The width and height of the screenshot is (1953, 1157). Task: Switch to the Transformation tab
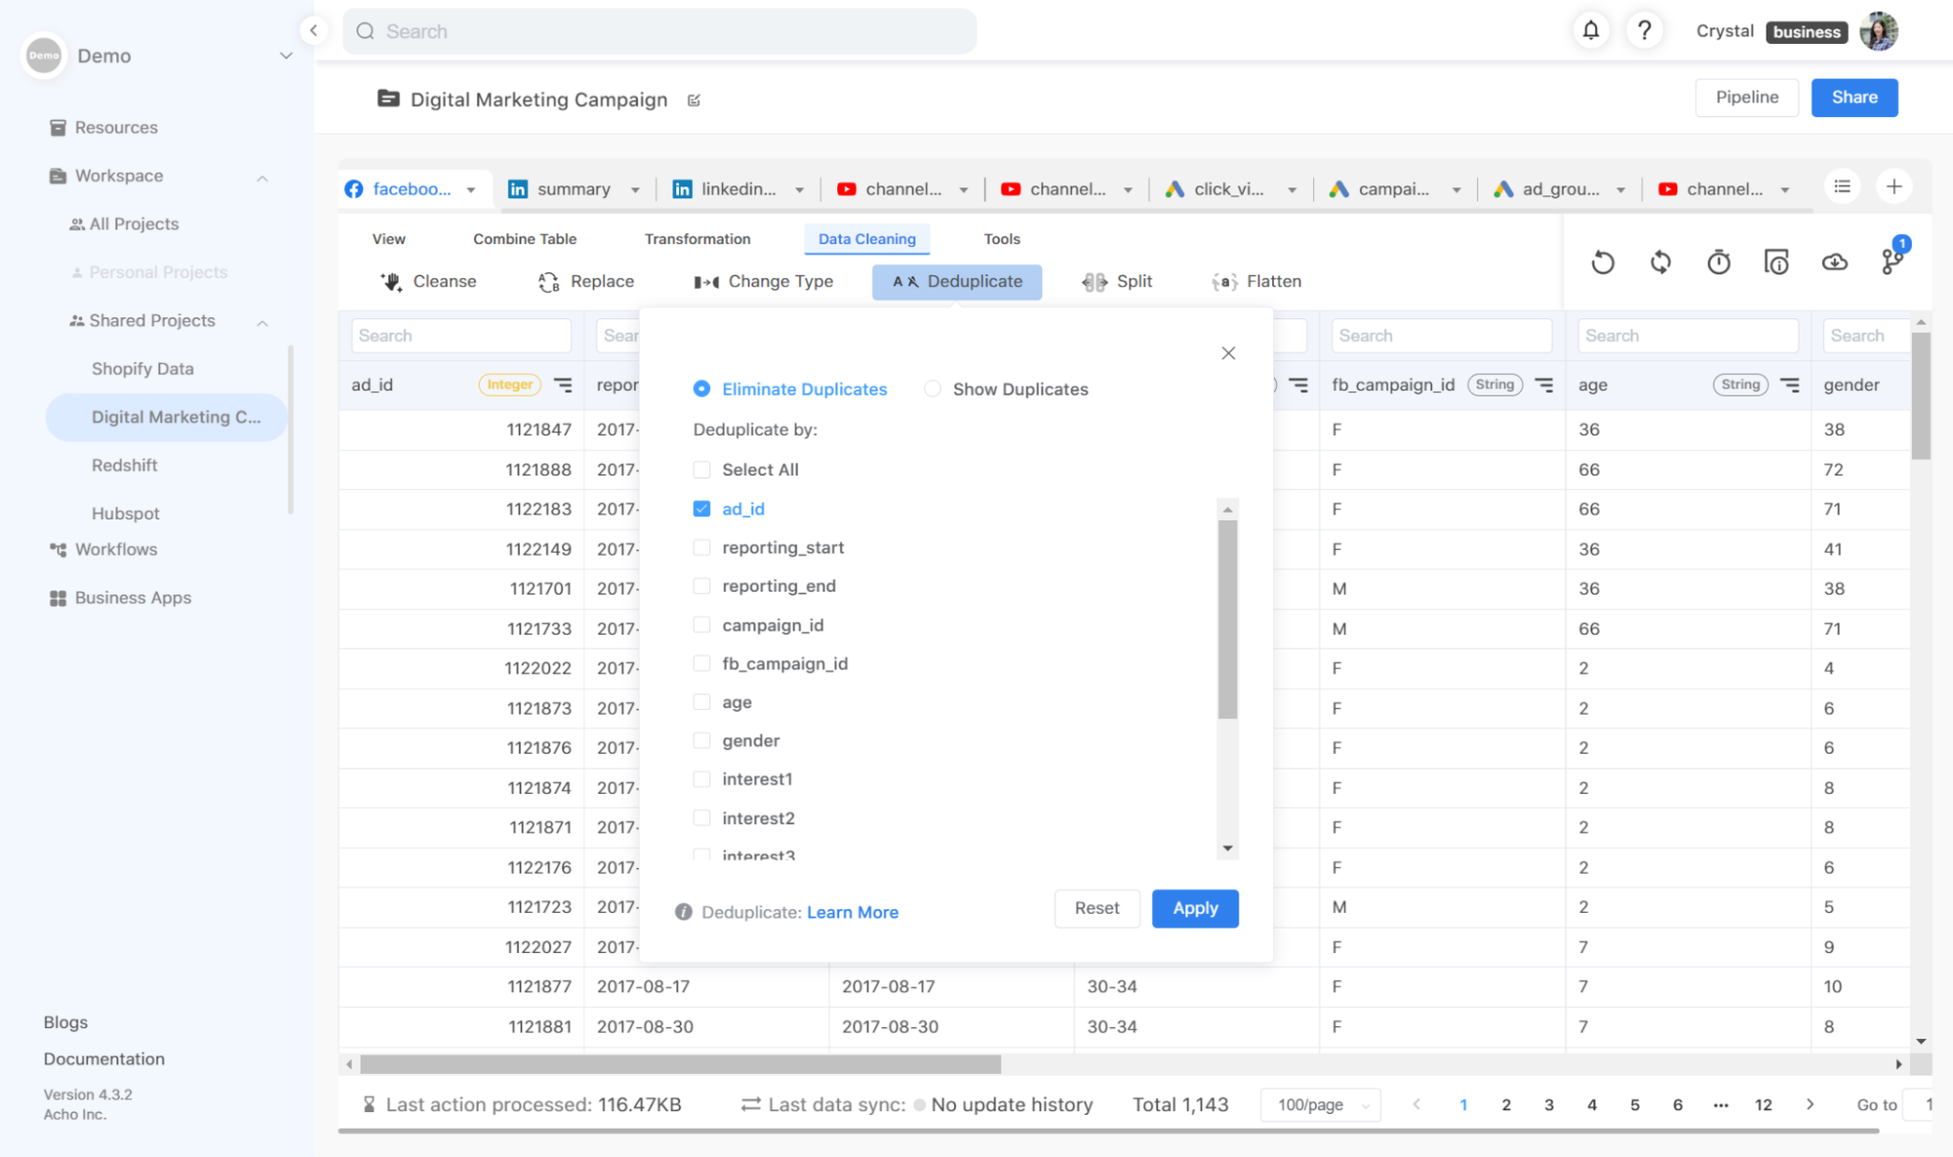pos(697,239)
